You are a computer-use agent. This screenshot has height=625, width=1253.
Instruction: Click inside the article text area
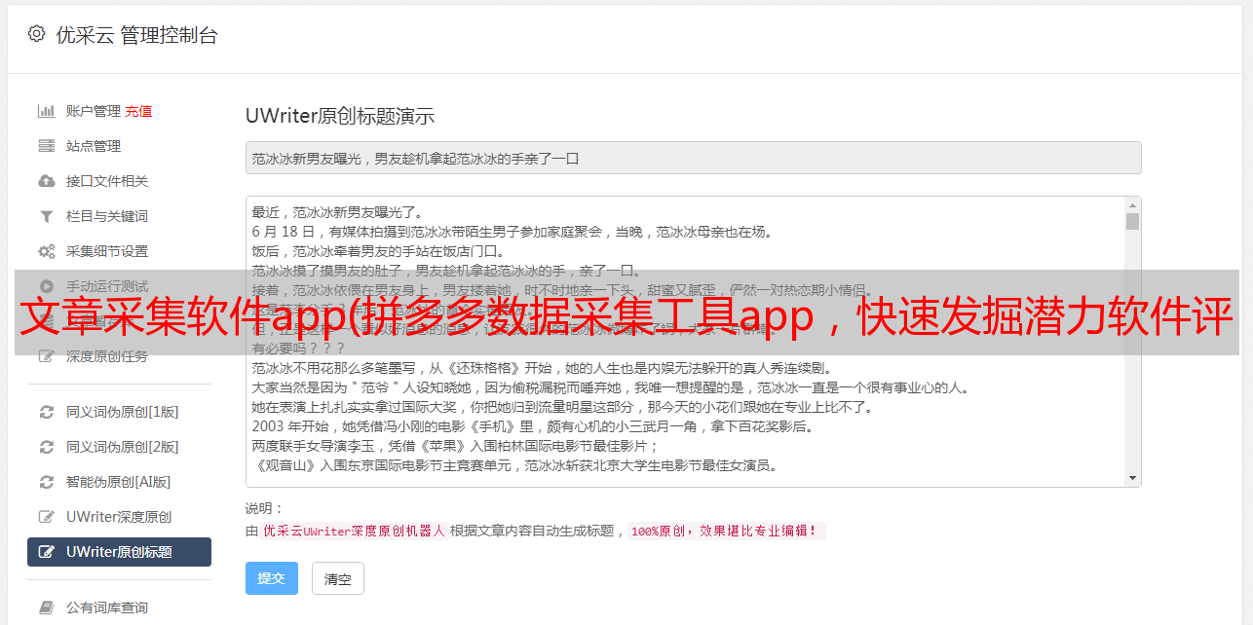(685, 342)
